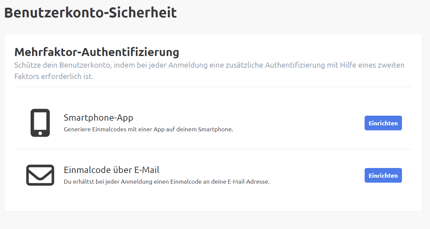Click the smartphone icon
Screen dimensions: 430x229
(40, 123)
